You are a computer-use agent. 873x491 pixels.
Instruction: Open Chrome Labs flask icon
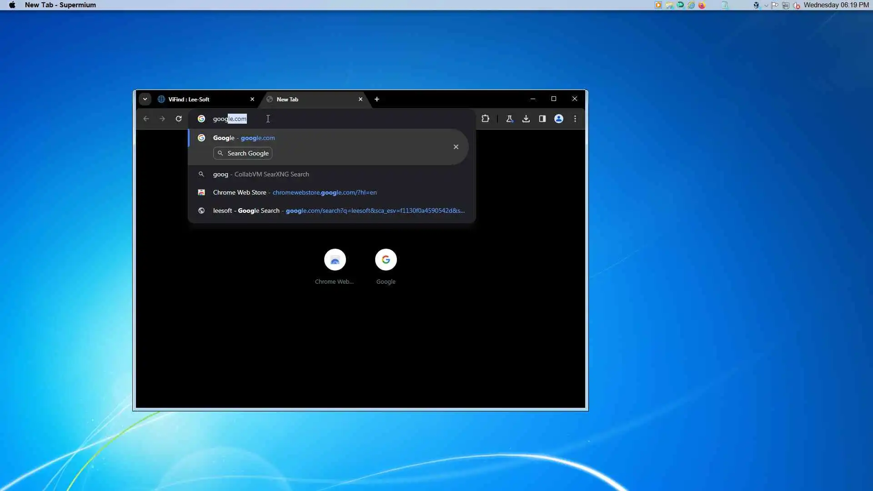click(x=509, y=119)
